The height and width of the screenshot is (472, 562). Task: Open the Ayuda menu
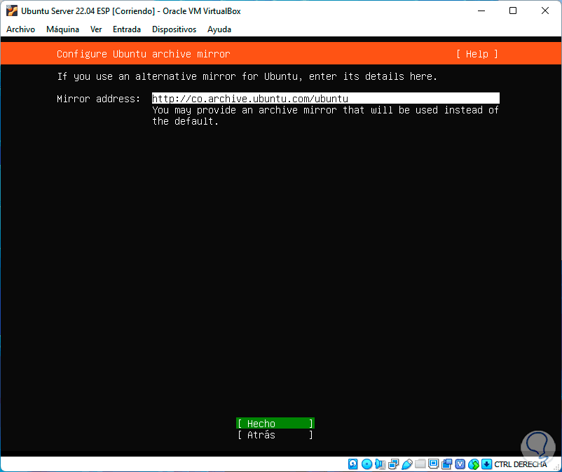(x=219, y=29)
